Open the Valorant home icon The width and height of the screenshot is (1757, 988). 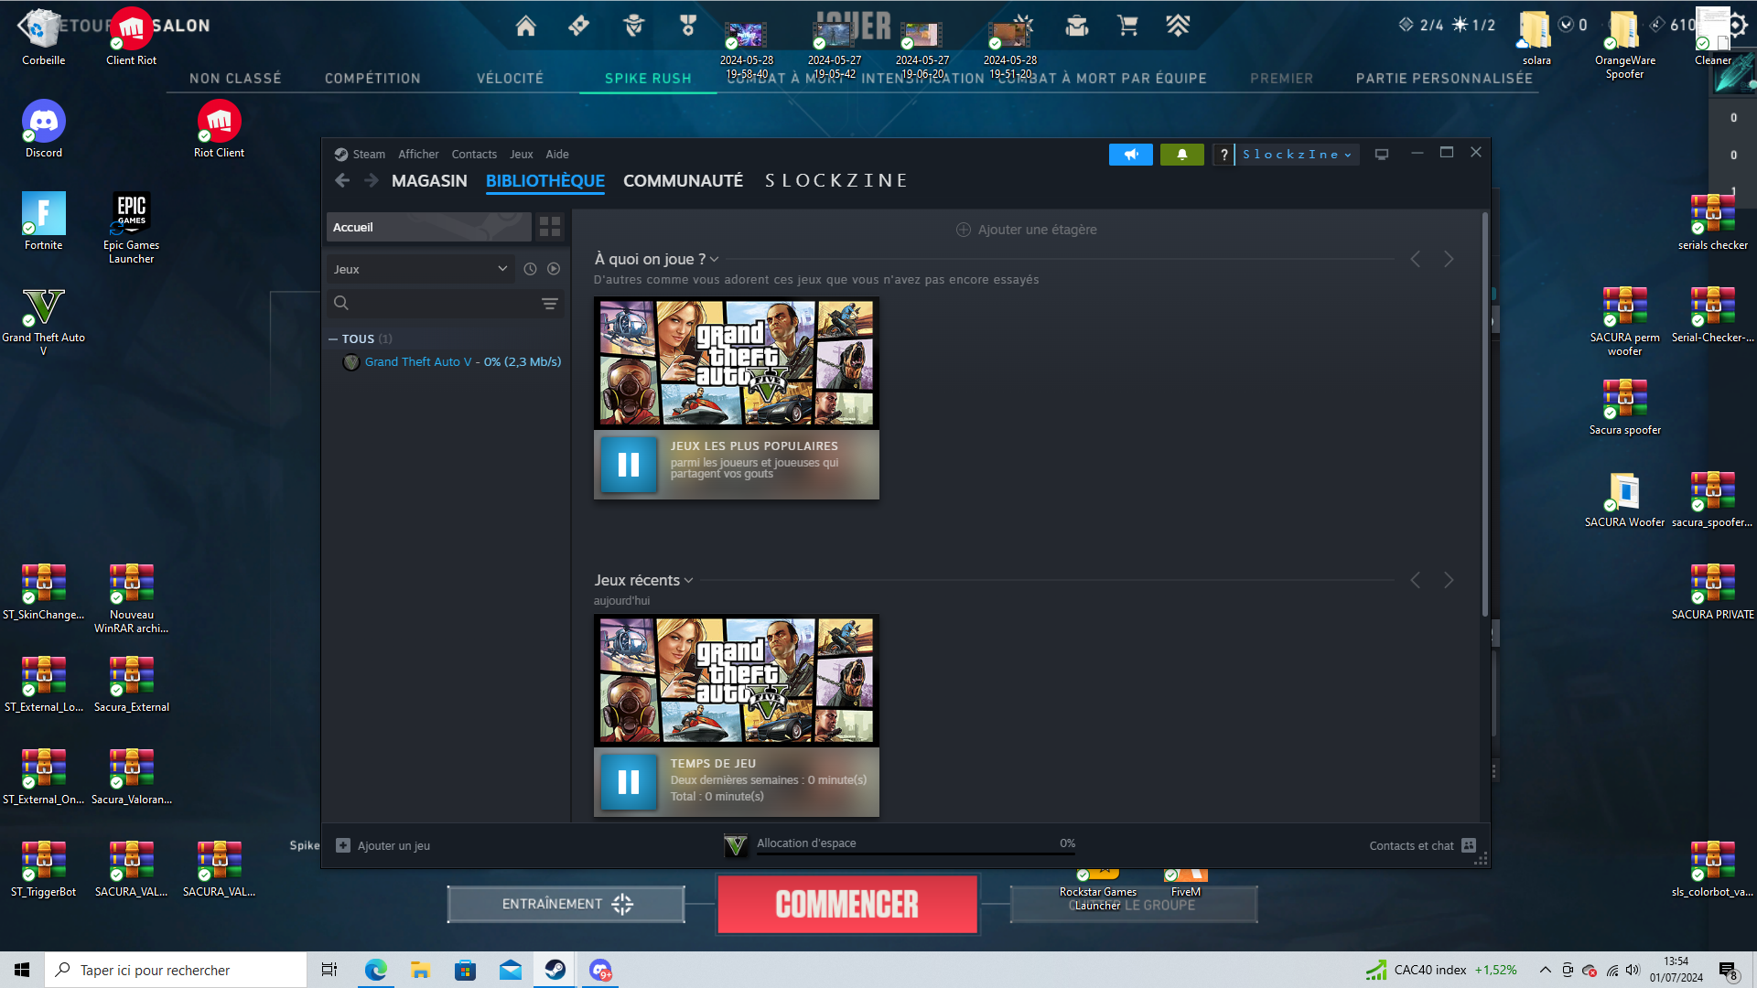tap(525, 27)
